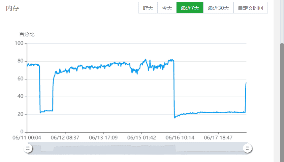This screenshot has width=284, height=162.
Task: Click the 06/11 00:04 x-axis label
Action: tap(27, 138)
